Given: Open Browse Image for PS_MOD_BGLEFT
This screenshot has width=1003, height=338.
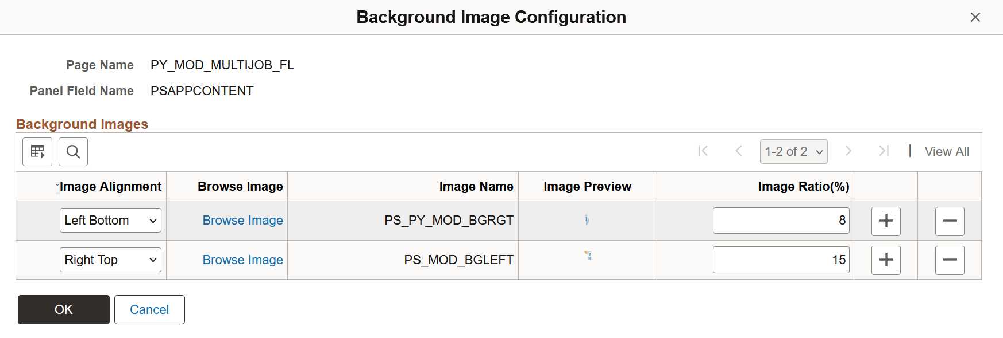Looking at the screenshot, I should click(242, 260).
